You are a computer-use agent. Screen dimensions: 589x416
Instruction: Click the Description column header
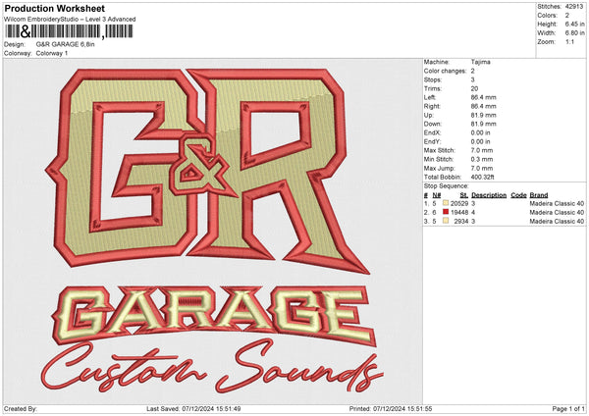489,194
